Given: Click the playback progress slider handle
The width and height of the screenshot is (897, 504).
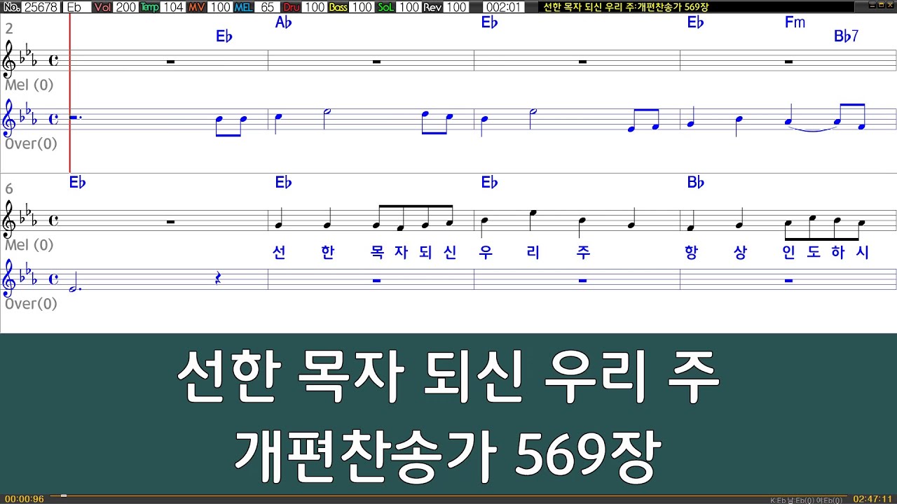Looking at the screenshot, I should click(63, 496).
